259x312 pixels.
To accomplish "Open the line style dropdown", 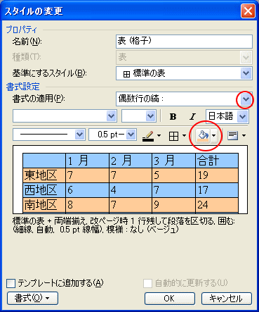I will (80, 135).
